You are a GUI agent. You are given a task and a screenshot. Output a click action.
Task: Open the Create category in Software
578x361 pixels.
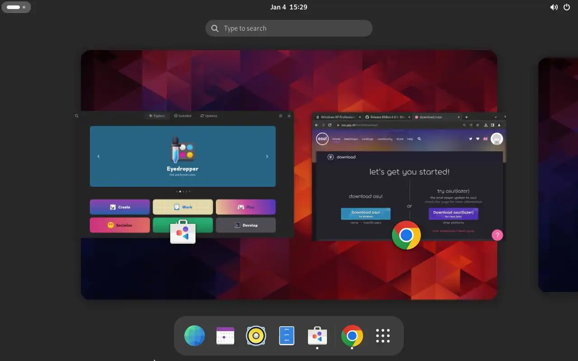pos(120,207)
